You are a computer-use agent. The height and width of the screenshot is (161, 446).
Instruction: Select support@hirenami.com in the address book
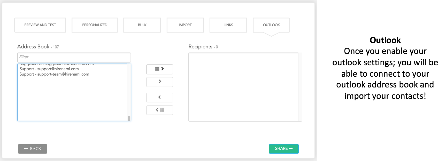click(x=49, y=69)
